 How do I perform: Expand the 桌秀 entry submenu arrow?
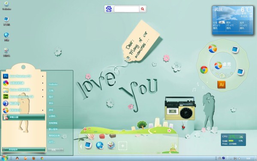click(43, 110)
